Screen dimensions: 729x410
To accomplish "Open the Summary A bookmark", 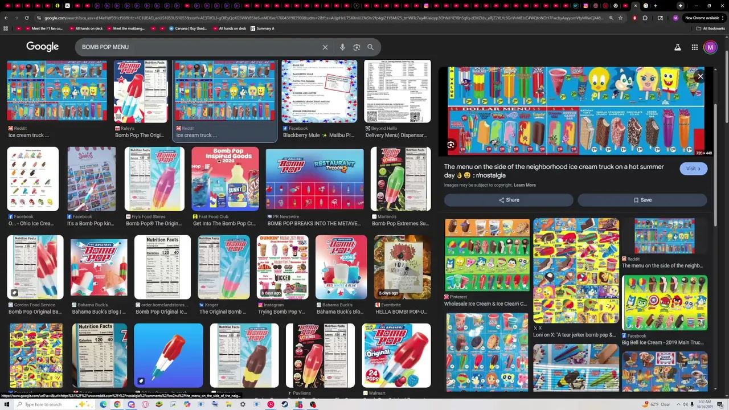I will click(x=261, y=28).
